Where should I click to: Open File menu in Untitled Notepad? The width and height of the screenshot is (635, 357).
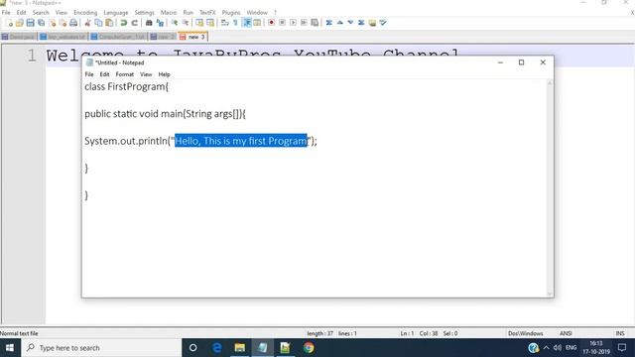tap(89, 74)
